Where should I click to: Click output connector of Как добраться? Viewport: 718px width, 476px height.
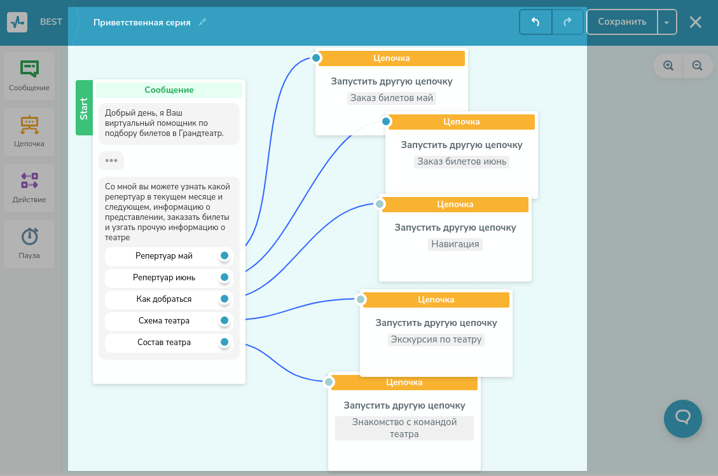224,299
